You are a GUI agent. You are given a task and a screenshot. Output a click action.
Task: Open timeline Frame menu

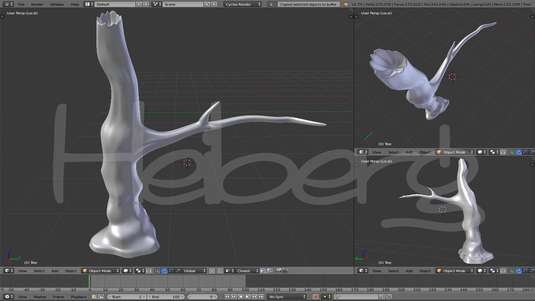(59, 297)
